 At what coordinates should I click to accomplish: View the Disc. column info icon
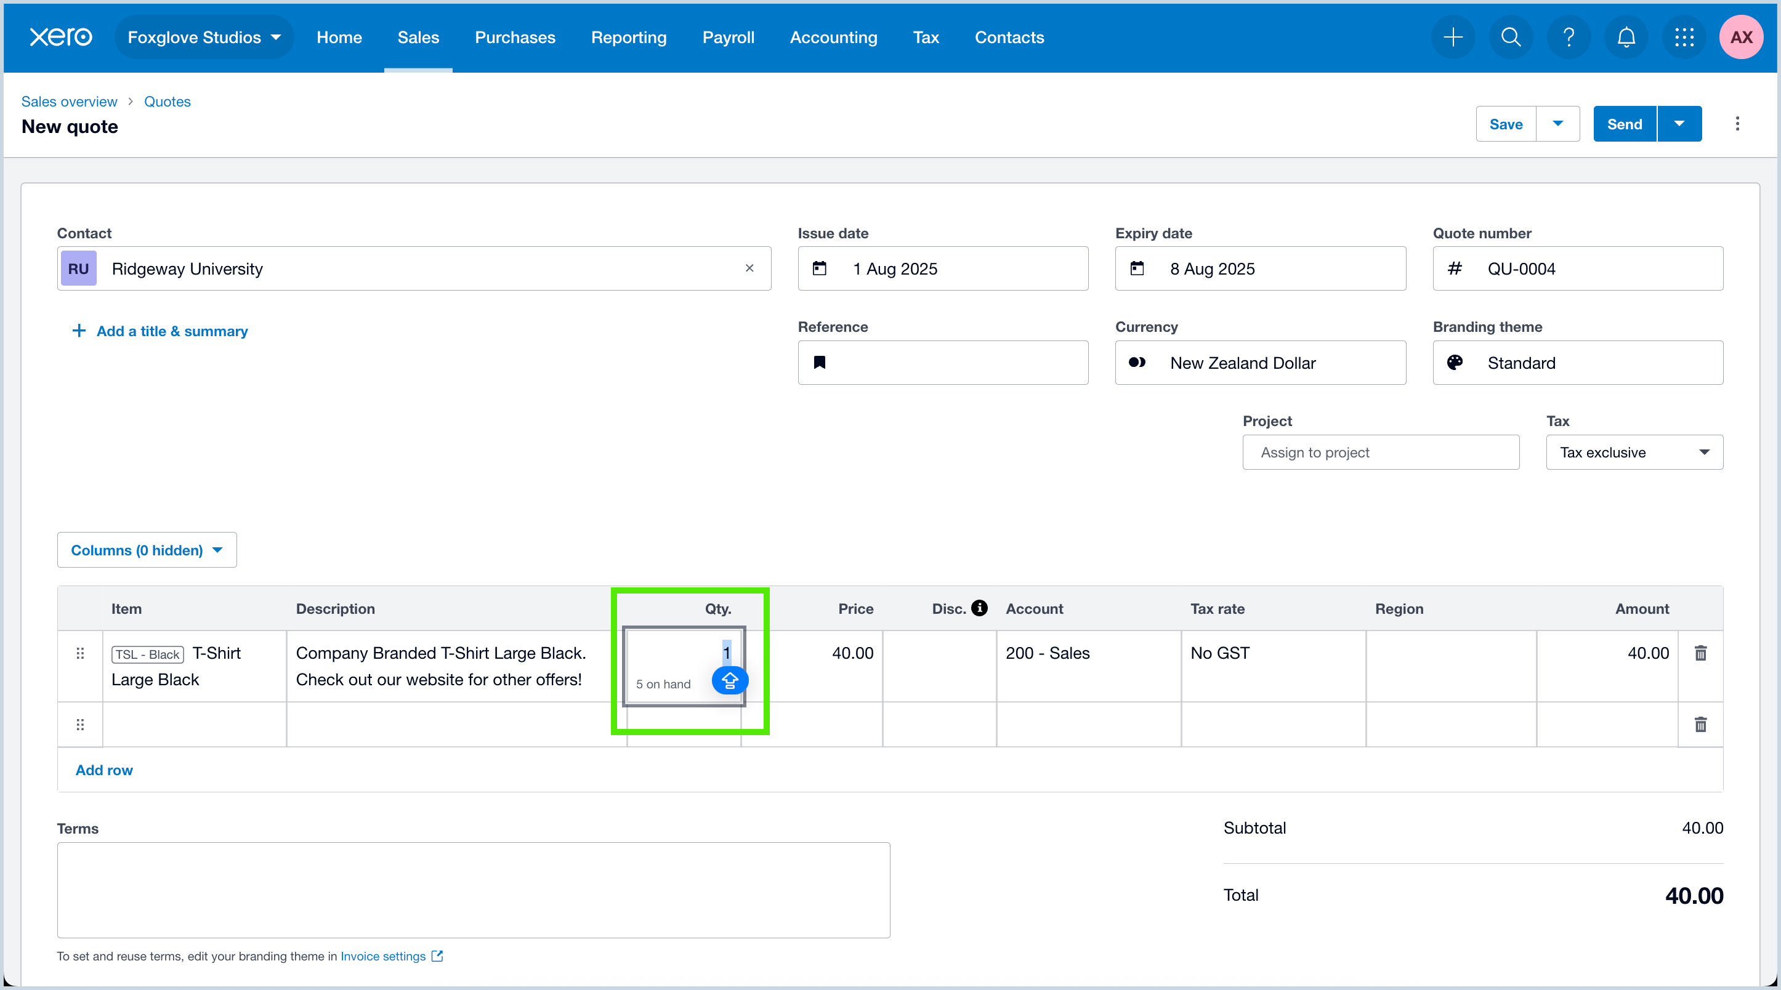[x=980, y=608]
